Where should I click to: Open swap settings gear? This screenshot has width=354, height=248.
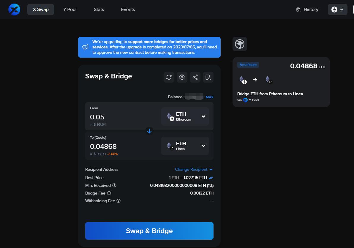(182, 77)
